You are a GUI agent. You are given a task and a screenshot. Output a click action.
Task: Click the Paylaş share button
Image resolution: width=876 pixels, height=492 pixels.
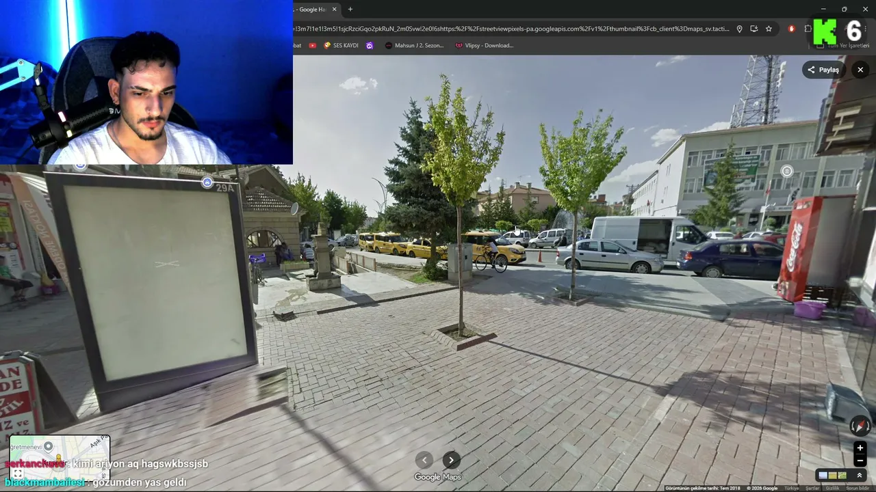[823, 70]
